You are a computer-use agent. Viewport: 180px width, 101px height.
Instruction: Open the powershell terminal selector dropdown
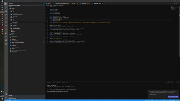point(170,83)
